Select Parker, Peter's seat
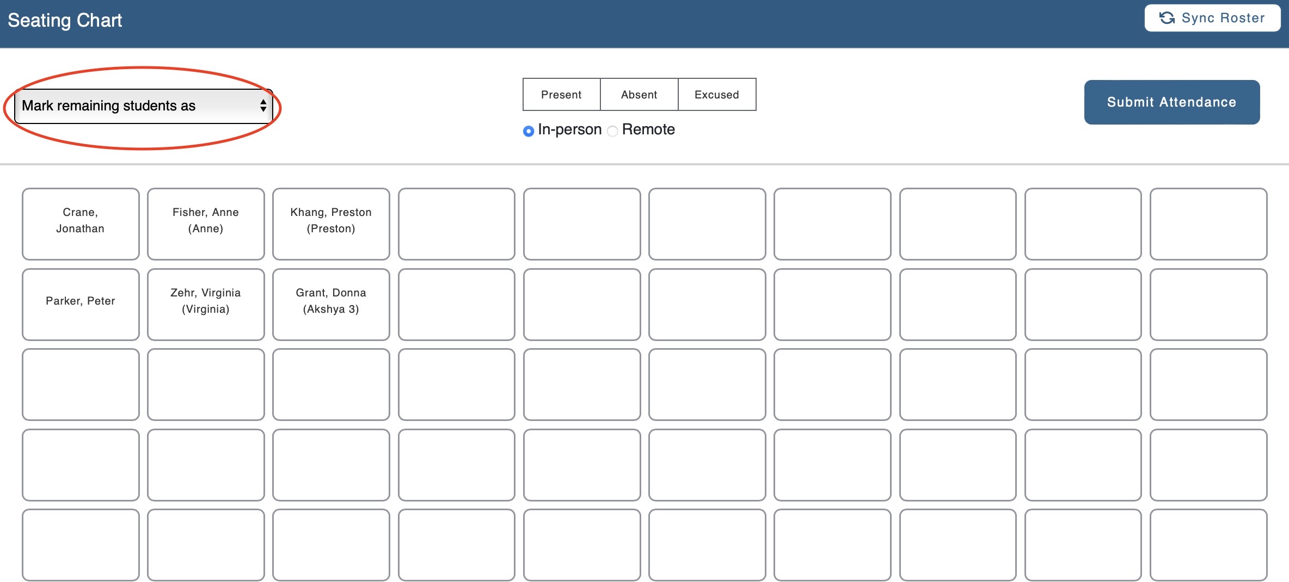The image size is (1289, 582). (x=80, y=304)
